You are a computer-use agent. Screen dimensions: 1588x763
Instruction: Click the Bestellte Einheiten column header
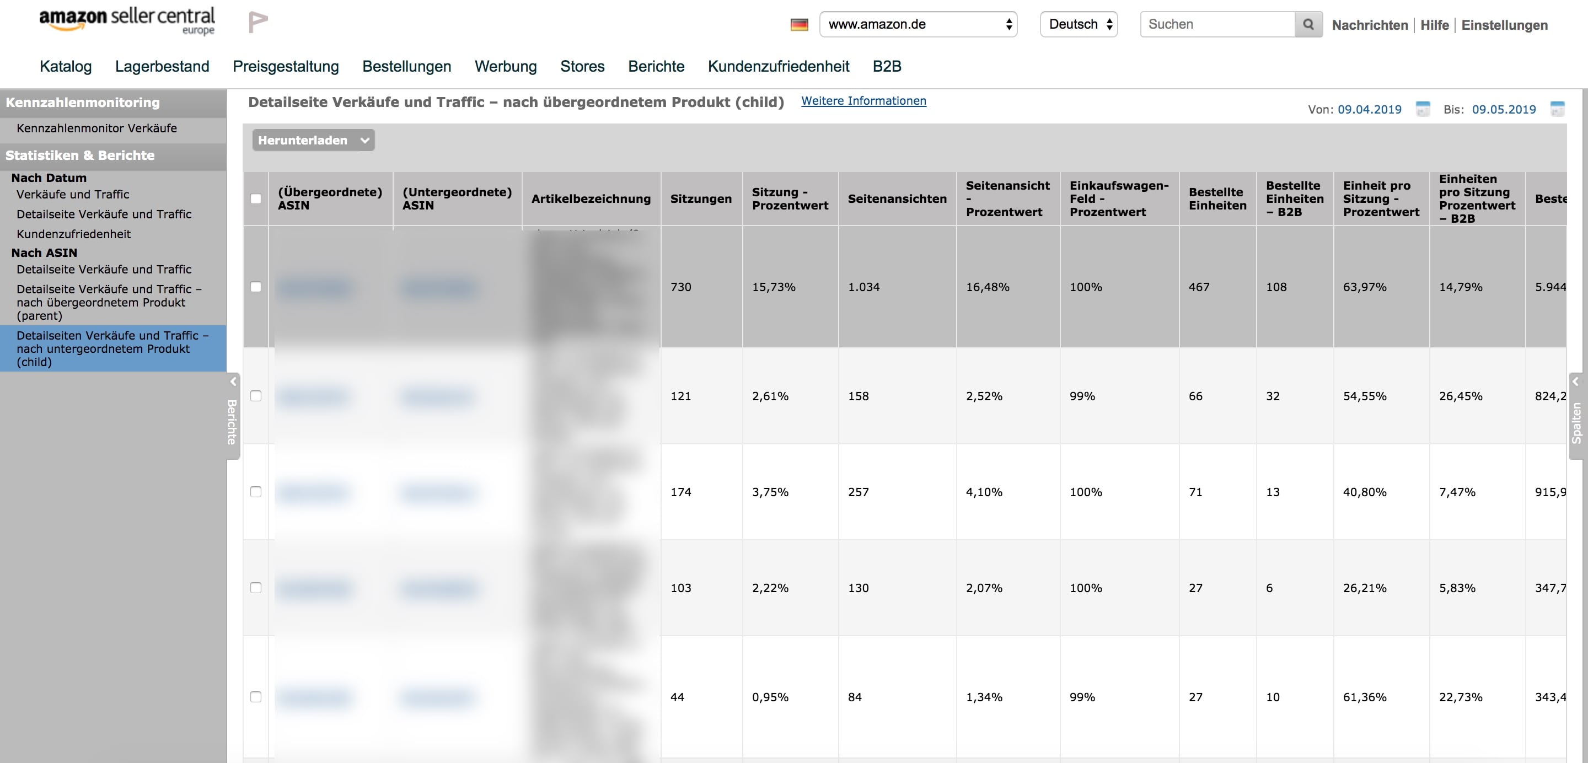click(x=1217, y=198)
